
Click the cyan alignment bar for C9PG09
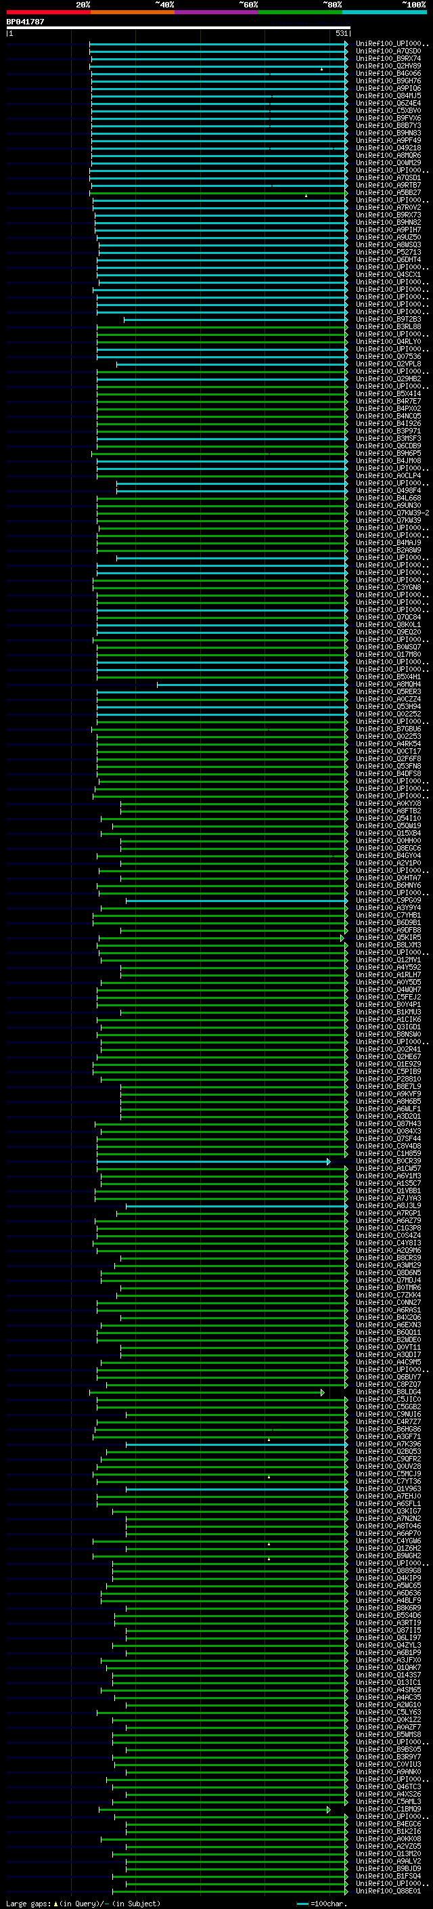point(237,901)
